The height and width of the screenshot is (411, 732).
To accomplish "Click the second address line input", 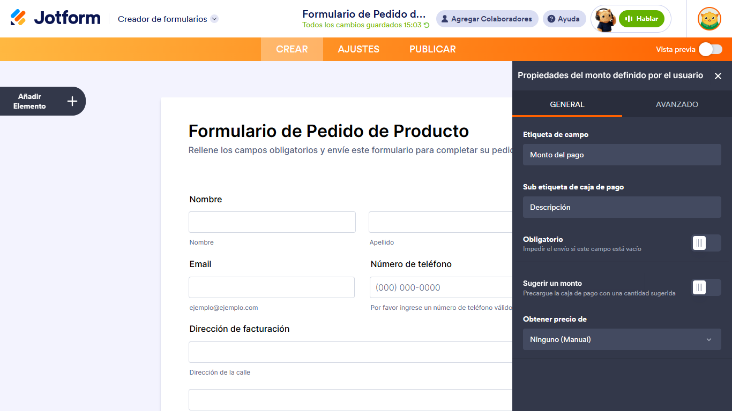I will click(x=350, y=400).
